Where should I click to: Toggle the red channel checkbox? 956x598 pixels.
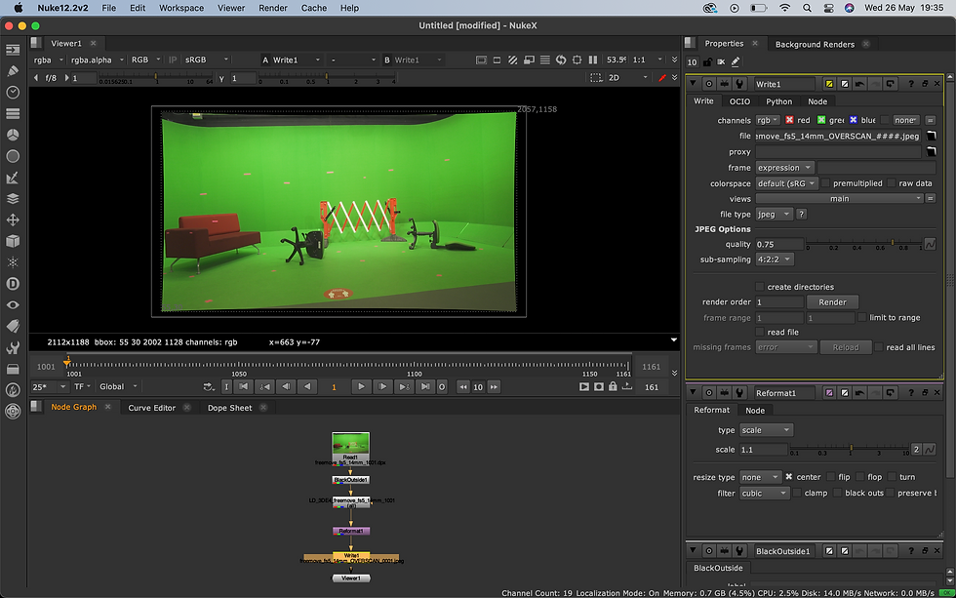pos(789,120)
